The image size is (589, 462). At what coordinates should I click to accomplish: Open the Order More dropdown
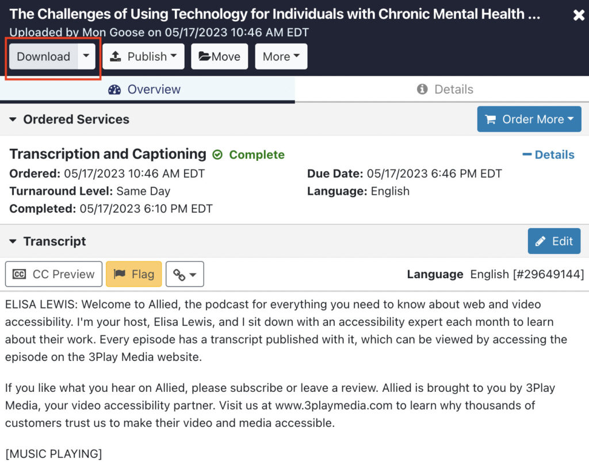click(529, 119)
